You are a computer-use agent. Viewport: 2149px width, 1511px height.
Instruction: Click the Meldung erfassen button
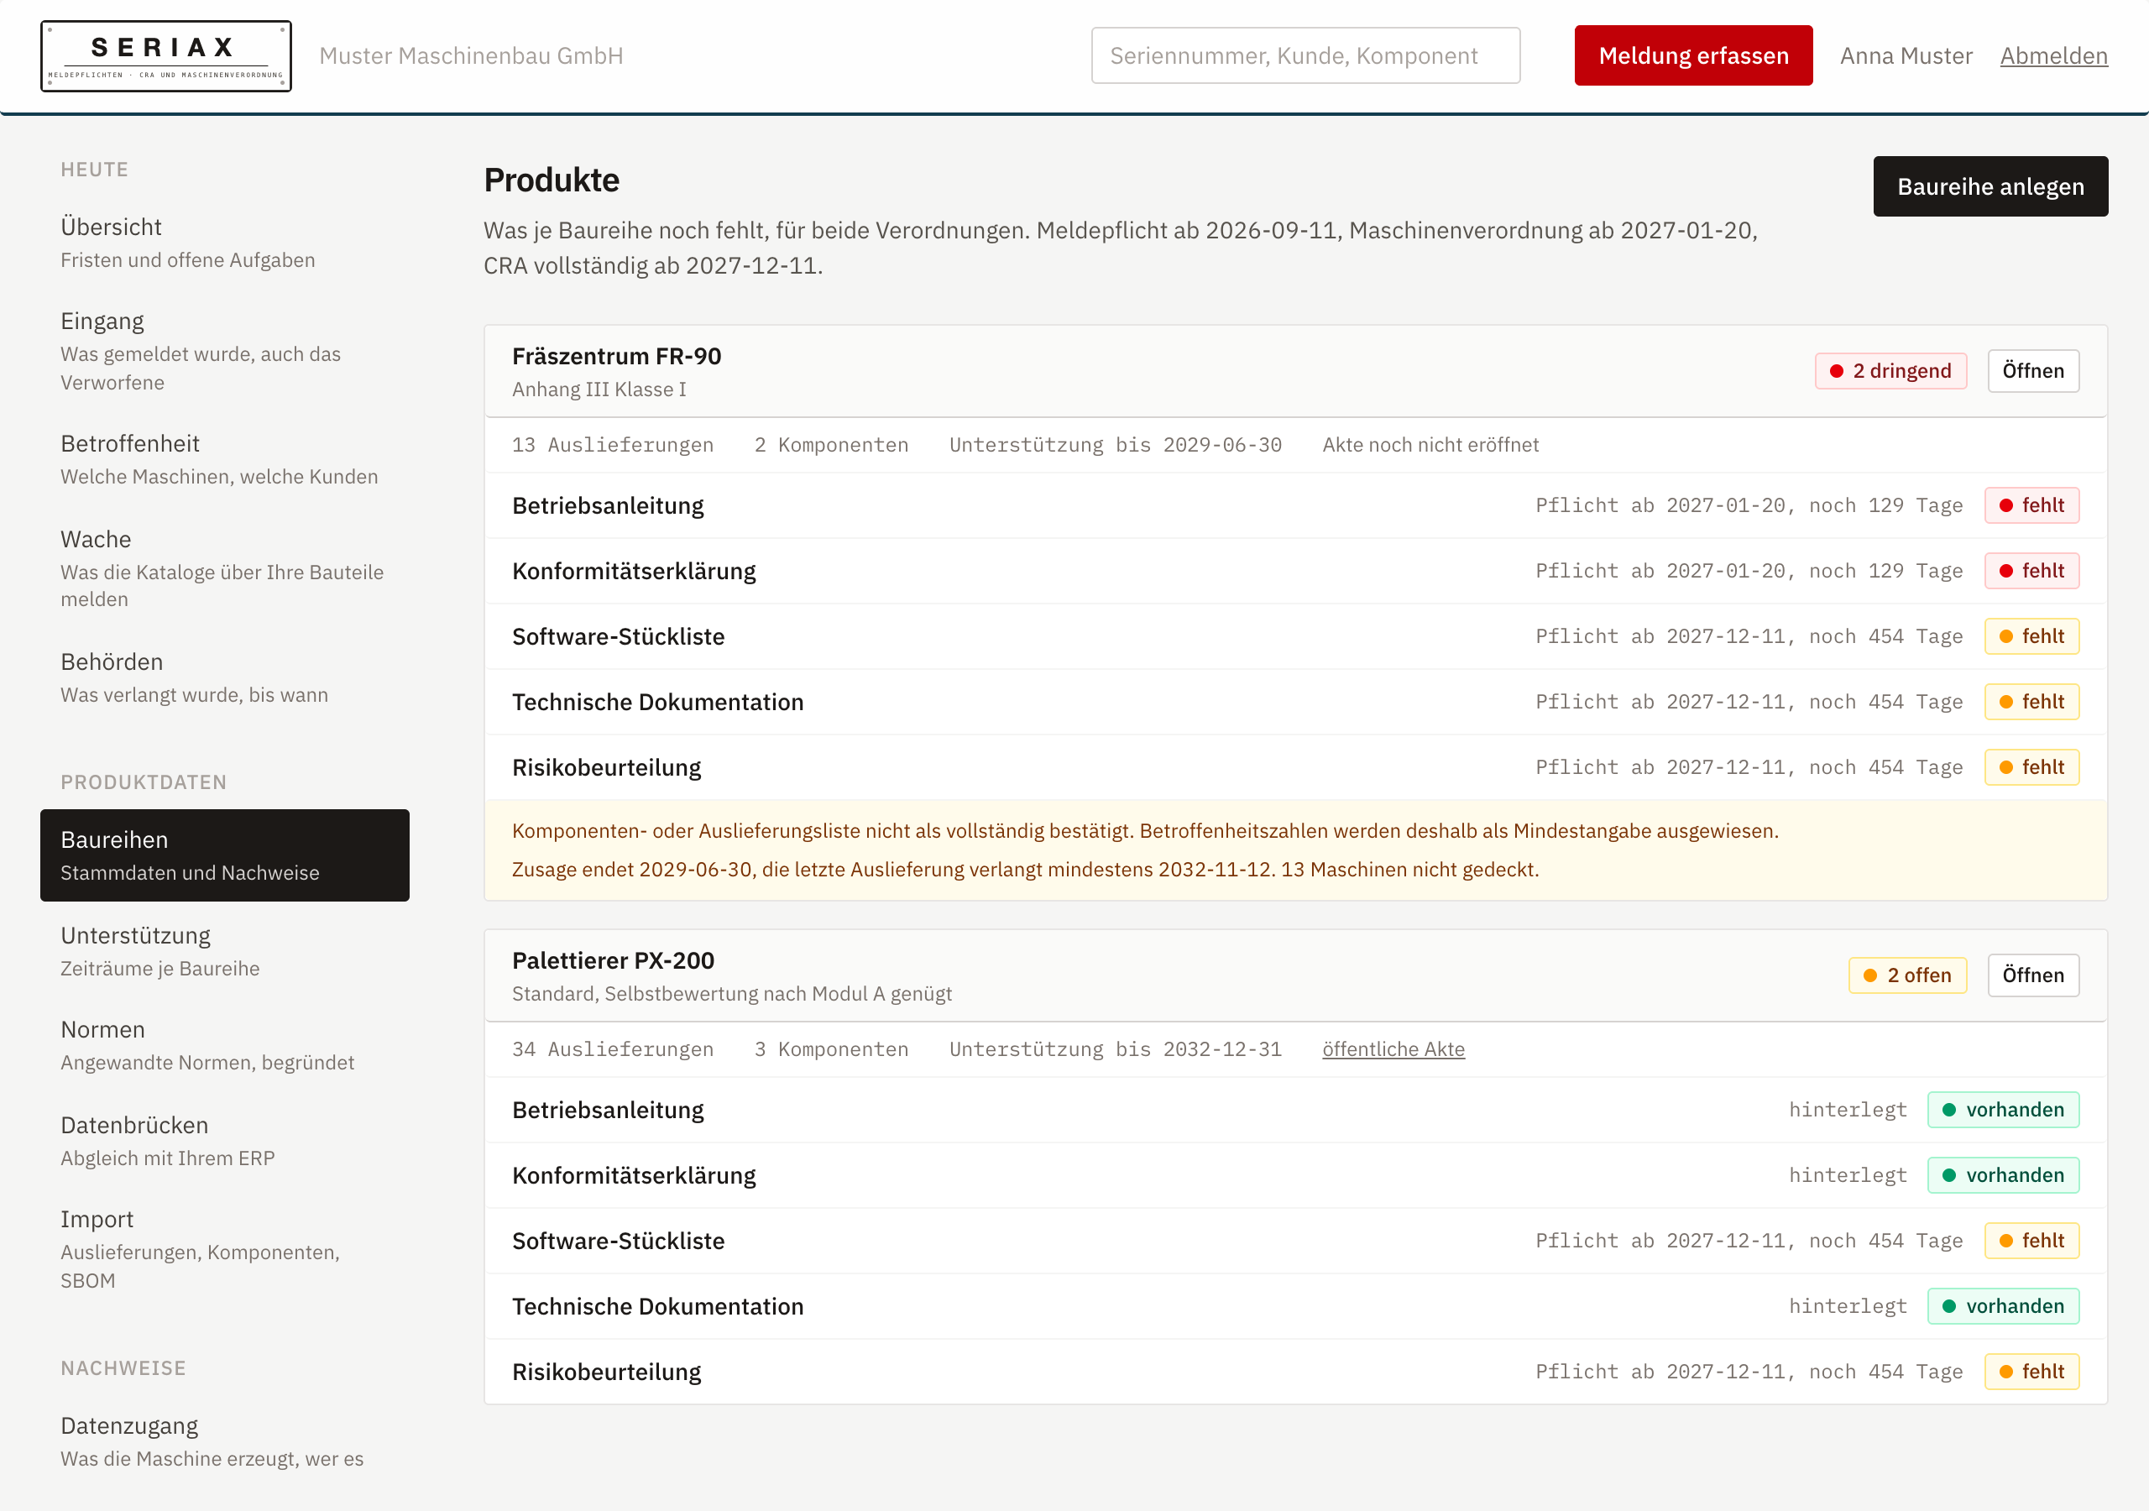[x=1692, y=55]
